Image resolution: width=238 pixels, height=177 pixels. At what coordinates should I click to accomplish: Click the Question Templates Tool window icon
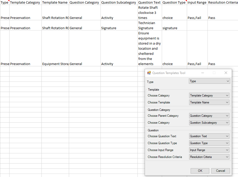pos(149,73)
